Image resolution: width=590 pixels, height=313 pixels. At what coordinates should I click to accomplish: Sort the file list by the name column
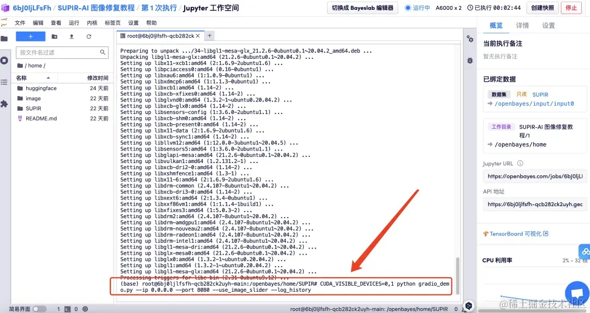[33, 78]
